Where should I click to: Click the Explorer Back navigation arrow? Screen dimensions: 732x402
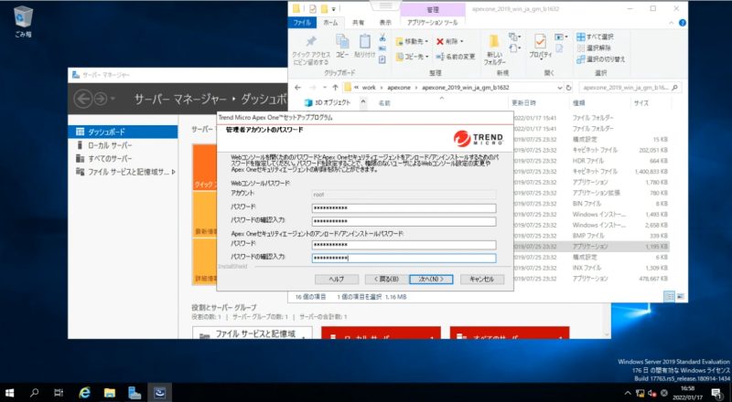pyautogui.click(x=298, y=87)
